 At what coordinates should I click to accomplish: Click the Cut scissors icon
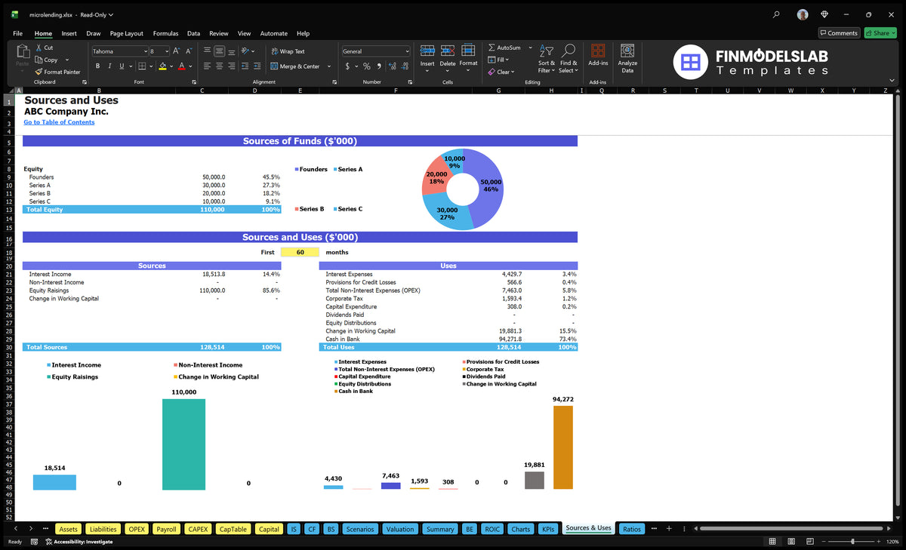(38, 48)
